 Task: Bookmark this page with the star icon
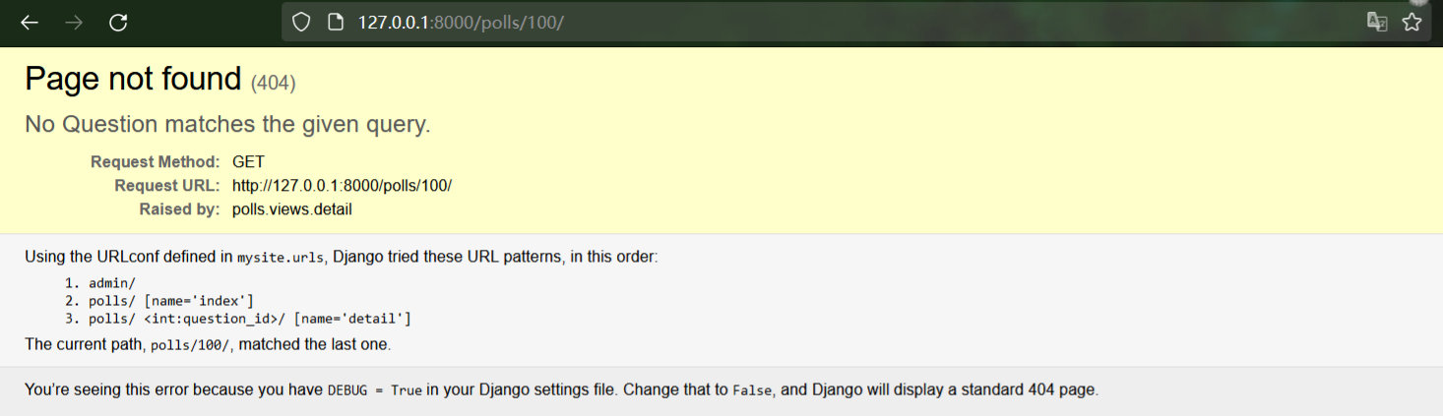pos(1412,22)
